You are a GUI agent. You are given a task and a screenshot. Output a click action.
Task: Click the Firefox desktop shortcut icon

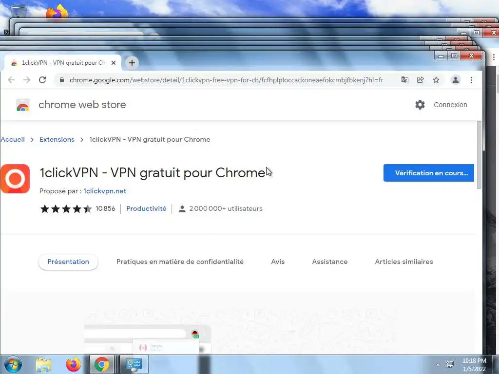57,12
